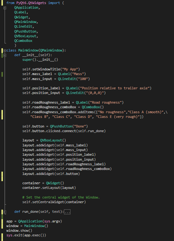The height and width of the screenshot is (241, 174).
Task: Click 'self.button = QPushButton("Done")' line
Action: (55, 126)
